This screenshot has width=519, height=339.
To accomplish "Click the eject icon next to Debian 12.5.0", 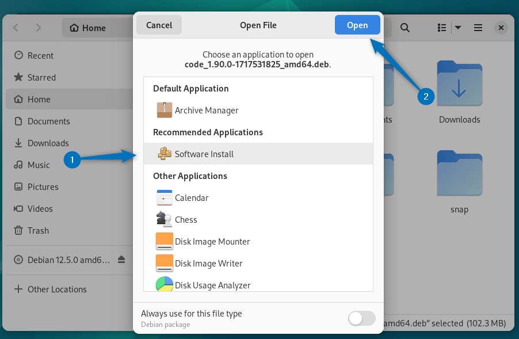I will [121, 260].
